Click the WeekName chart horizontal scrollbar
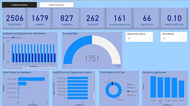Screen dimensions: 190x106 (17, 68)
